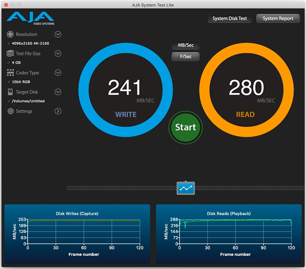Expand the Target Disk dropdown arrow

(x=58, y=92)
